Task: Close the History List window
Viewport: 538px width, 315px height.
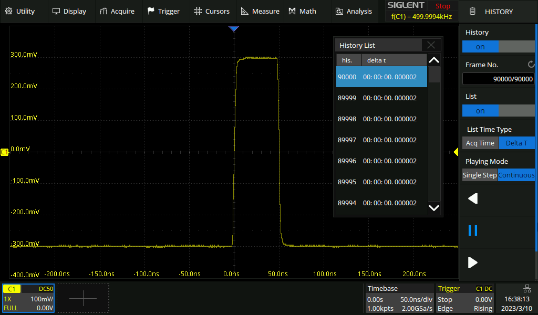Action: point(431,45)
